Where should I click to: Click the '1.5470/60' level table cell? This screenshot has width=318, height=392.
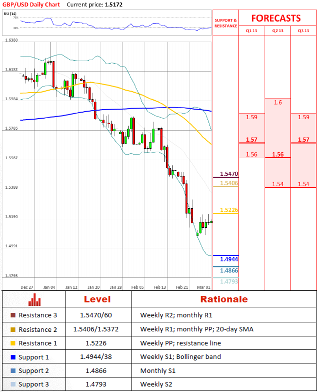pos(96,315)
